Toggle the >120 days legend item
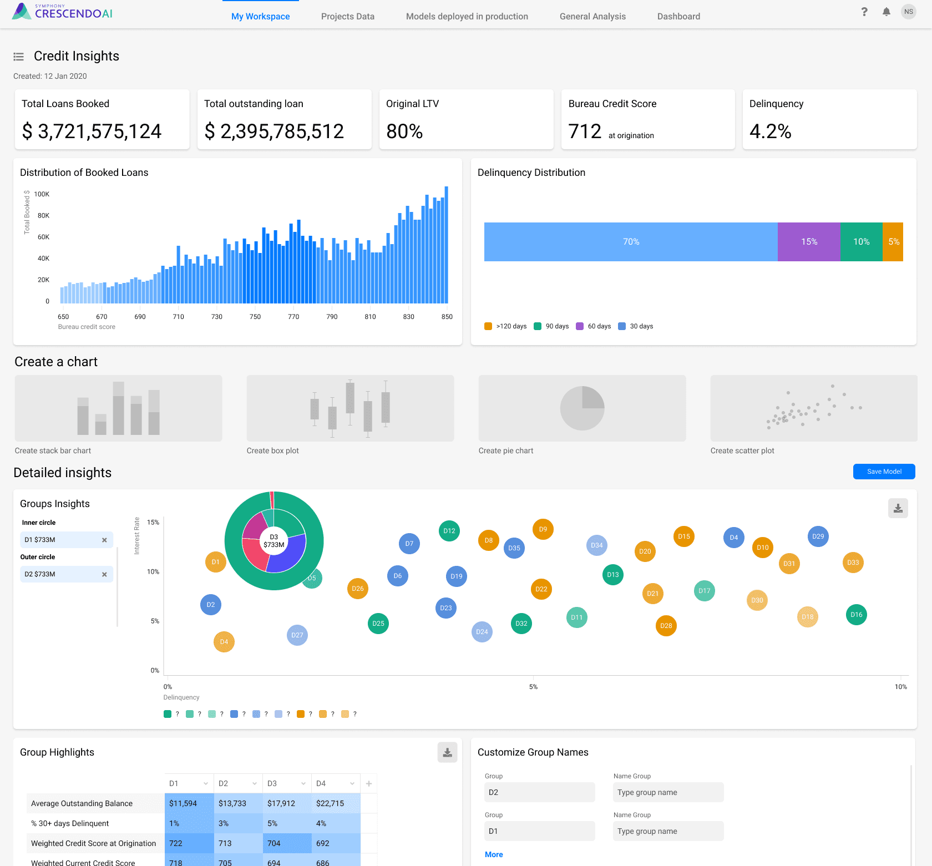 coord(505,326)
